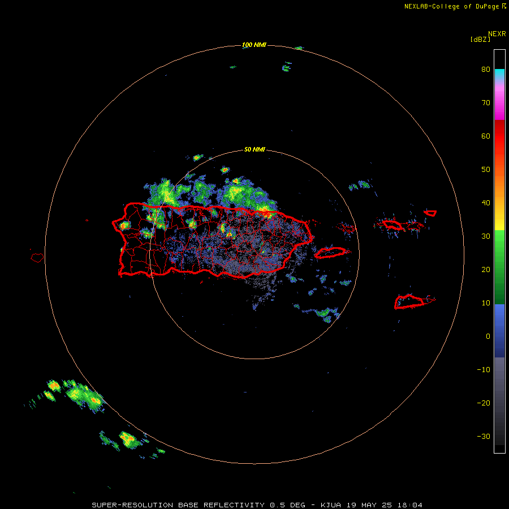Select the 30 value on the dBZ scale
This screenshot has height=509, width=509.
tap(486, 236)
